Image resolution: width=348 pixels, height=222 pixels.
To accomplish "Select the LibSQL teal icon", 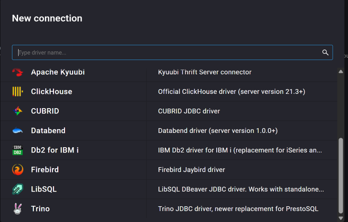I will (x=18, y=189).
